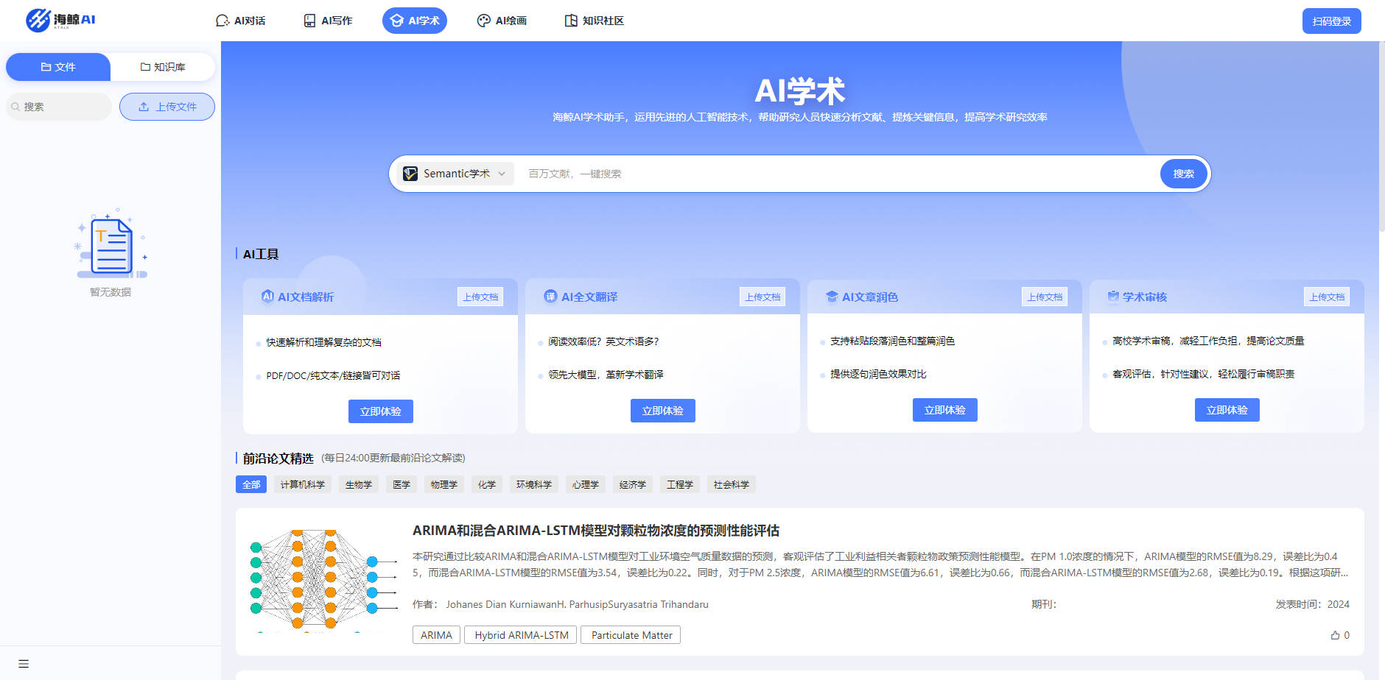
Task: Filter papers by 经济学
Action: coord(633,484)
